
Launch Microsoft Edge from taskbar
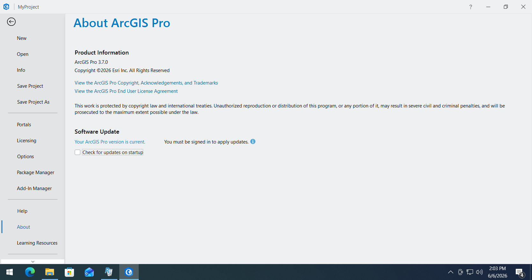[x=30, y=272]
